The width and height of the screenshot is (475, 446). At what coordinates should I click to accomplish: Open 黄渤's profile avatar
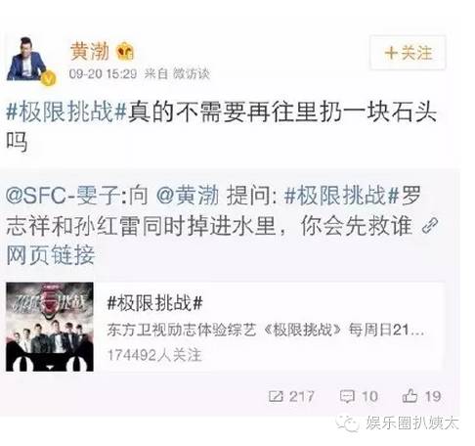(x=26, y=59)
